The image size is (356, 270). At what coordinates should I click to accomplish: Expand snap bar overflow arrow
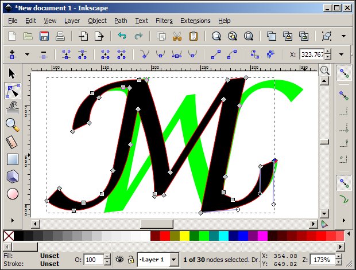(344, 220)
